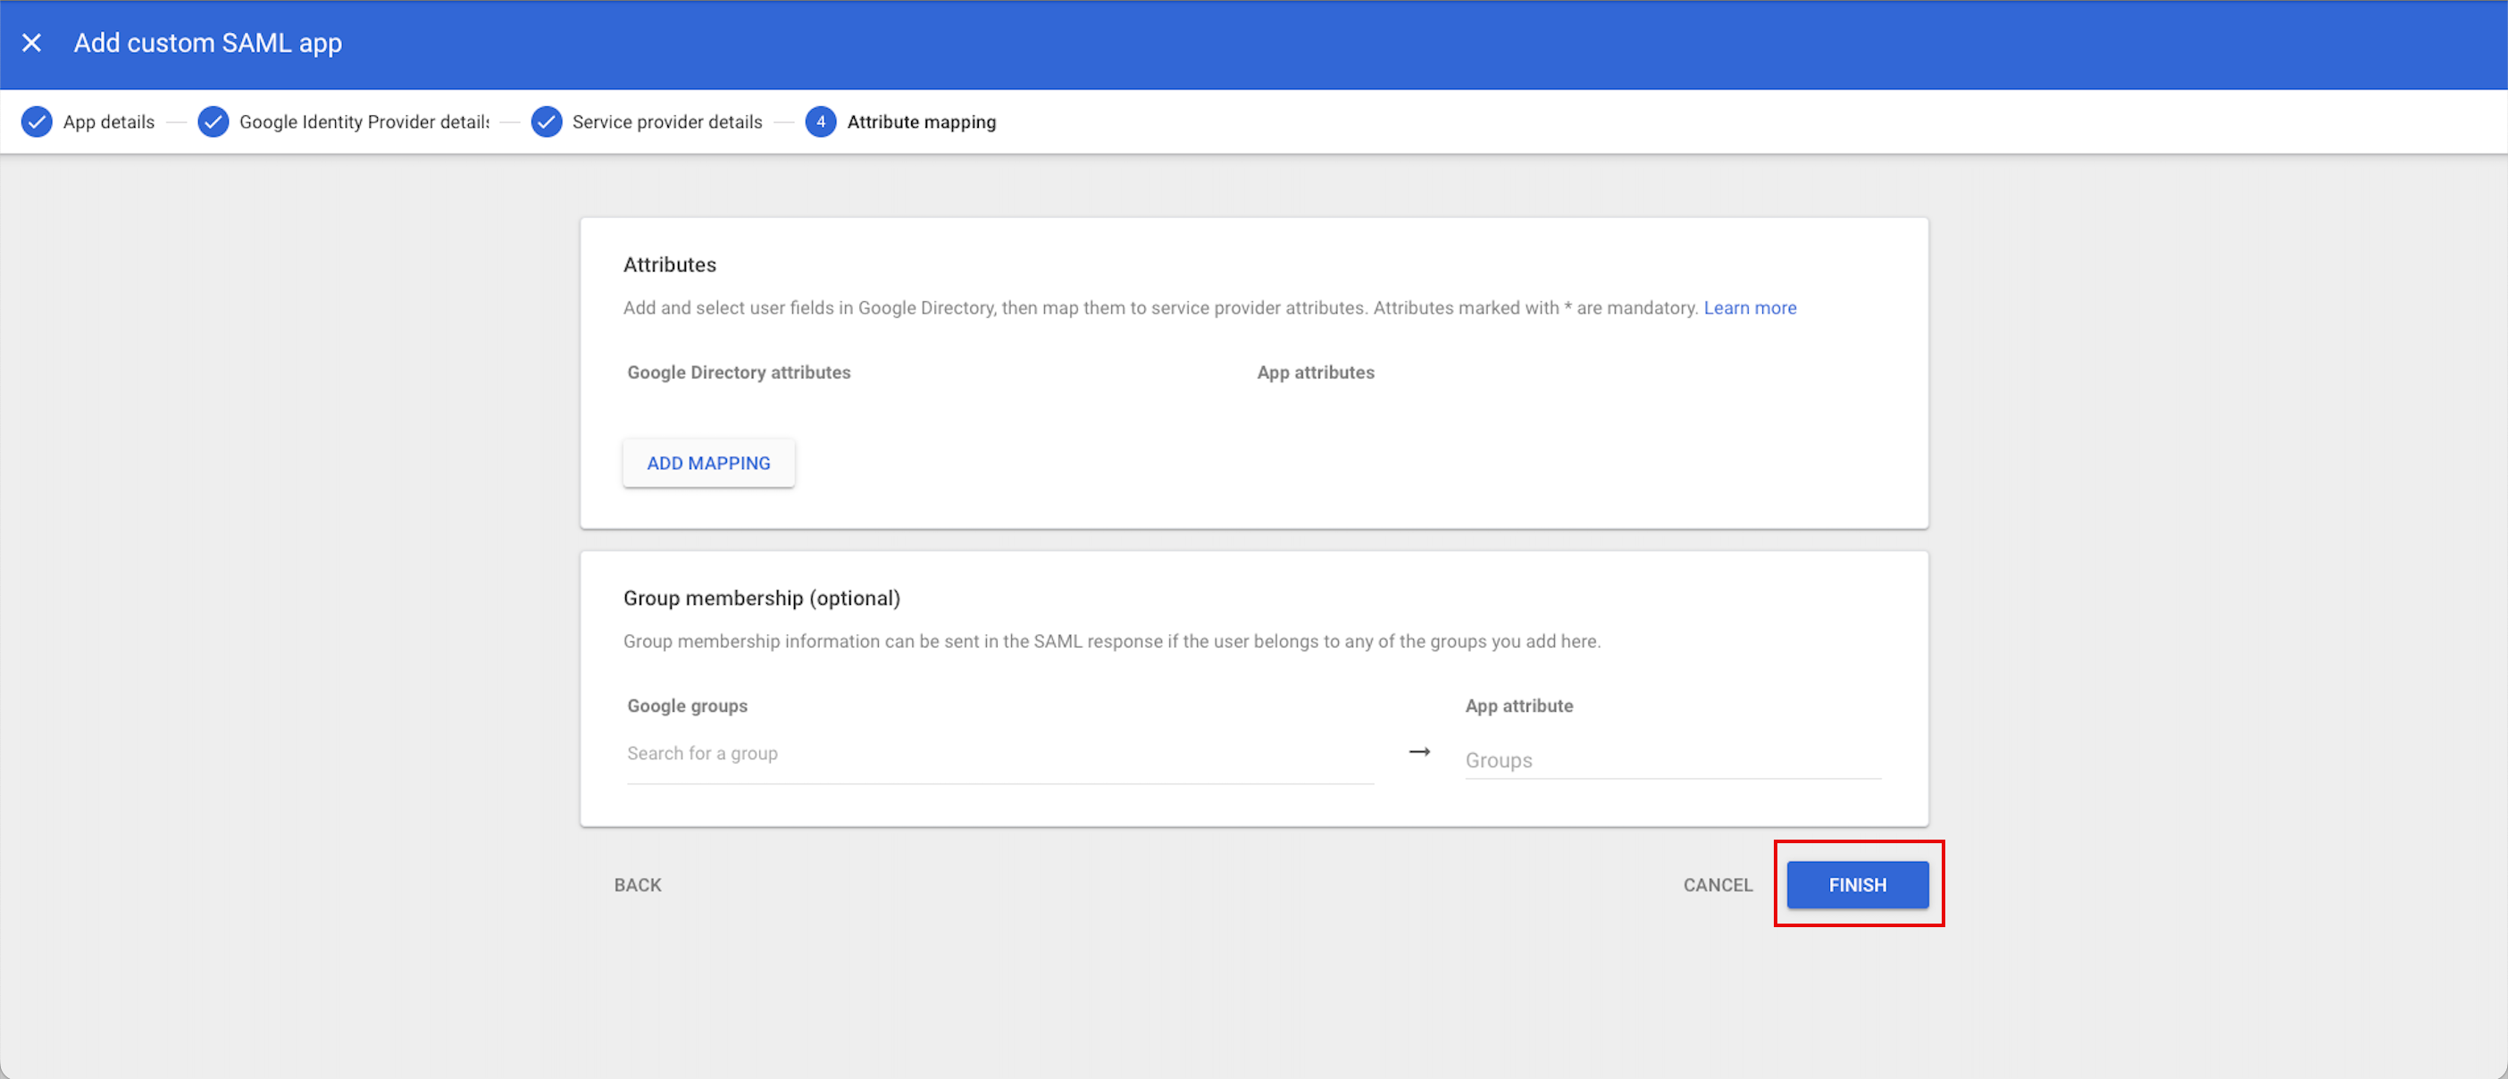
Task: Focus the Search for a group field
Action: click(999, 754)
